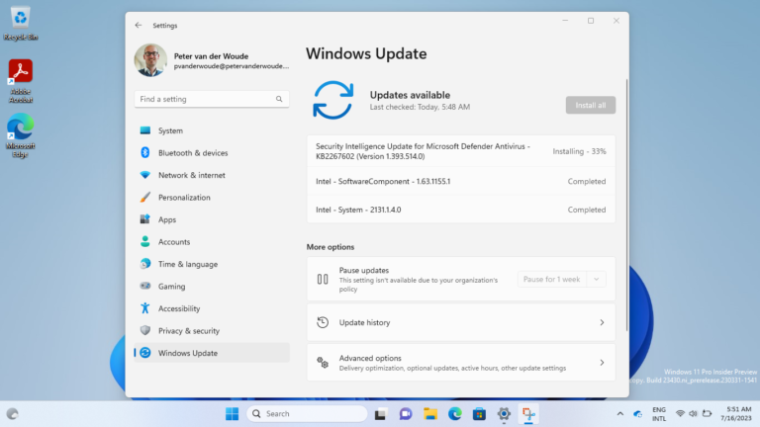Click the Update history clock icon
This screenshot has height=427, width=760.
[x=322, y=322]
